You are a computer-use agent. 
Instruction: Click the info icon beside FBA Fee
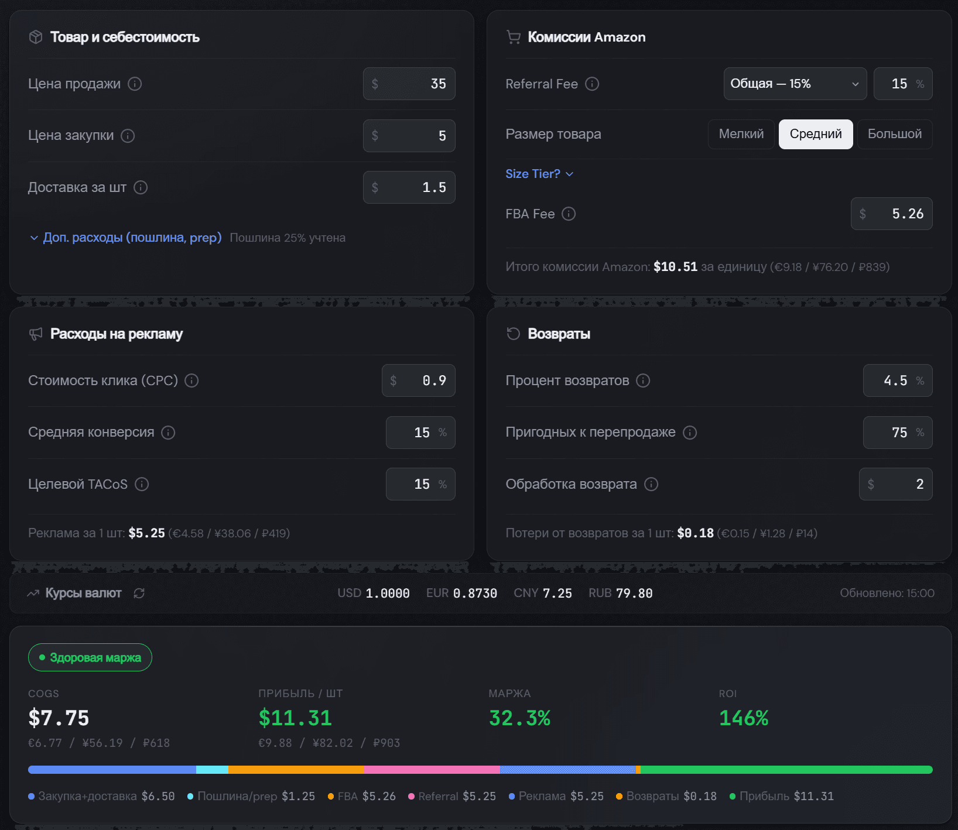click(567, 214)
